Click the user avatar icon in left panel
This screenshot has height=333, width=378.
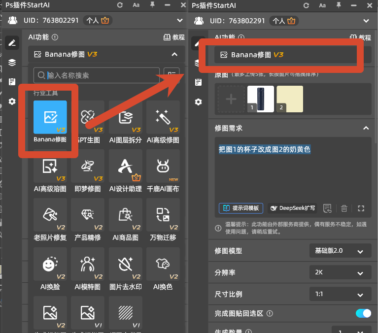[12, 21]
